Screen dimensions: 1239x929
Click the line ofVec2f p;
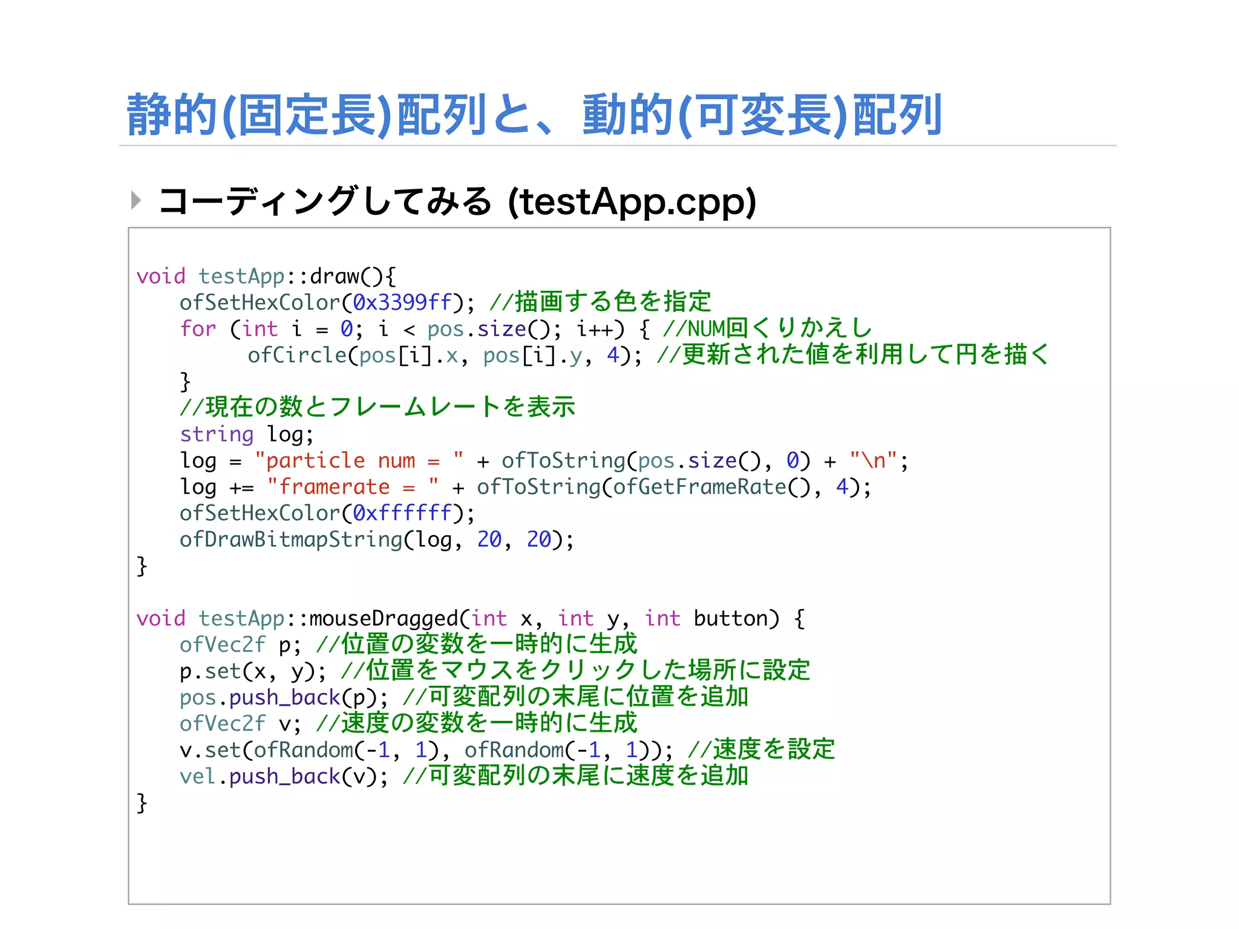coord(240,645)
